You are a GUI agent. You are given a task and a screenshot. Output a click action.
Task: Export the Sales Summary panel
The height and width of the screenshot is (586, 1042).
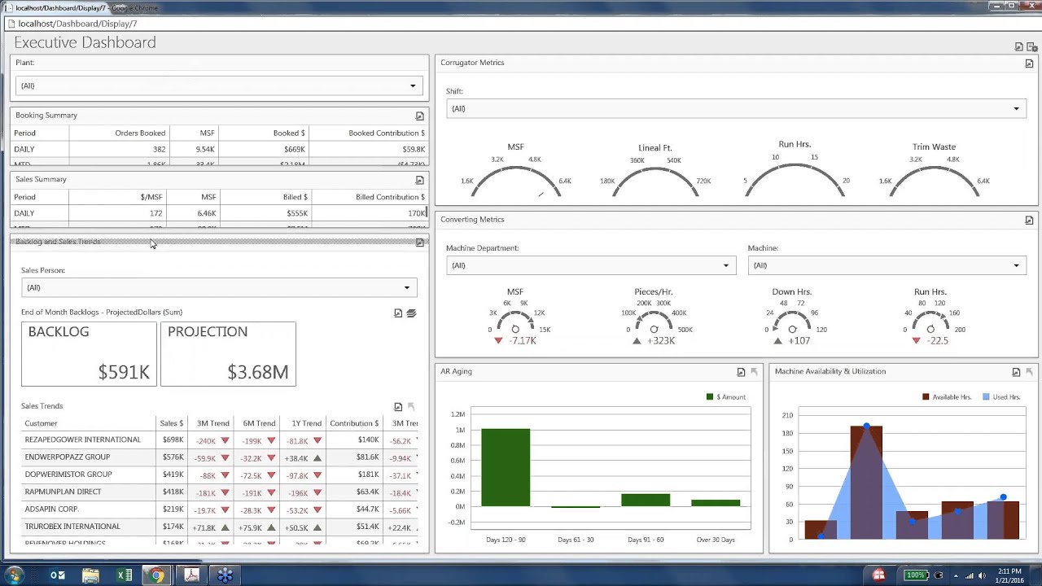click(x=420, y=180)
